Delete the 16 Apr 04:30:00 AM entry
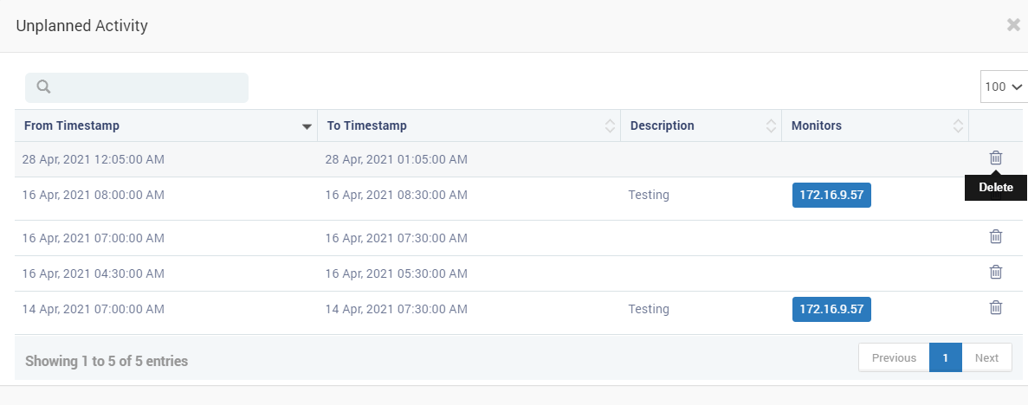The width and height of the screenshot is (1028, 405). pyautogui.click(x=995, y=272)
